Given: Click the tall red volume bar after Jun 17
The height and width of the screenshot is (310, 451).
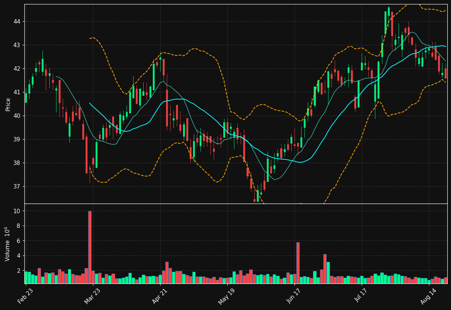Looking at the screenshot, I should [298, 263].
